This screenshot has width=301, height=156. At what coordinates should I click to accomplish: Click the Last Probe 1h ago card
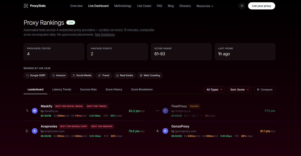[x=245, y=52]
